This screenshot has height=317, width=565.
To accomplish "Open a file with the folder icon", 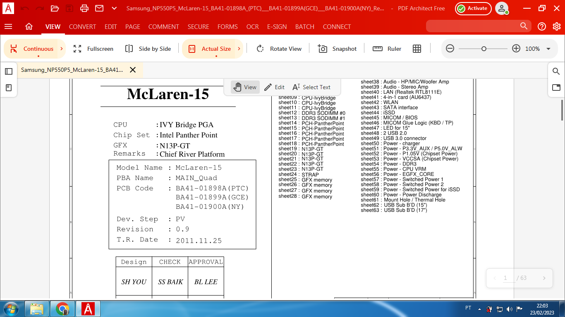I will click(55, 8).
